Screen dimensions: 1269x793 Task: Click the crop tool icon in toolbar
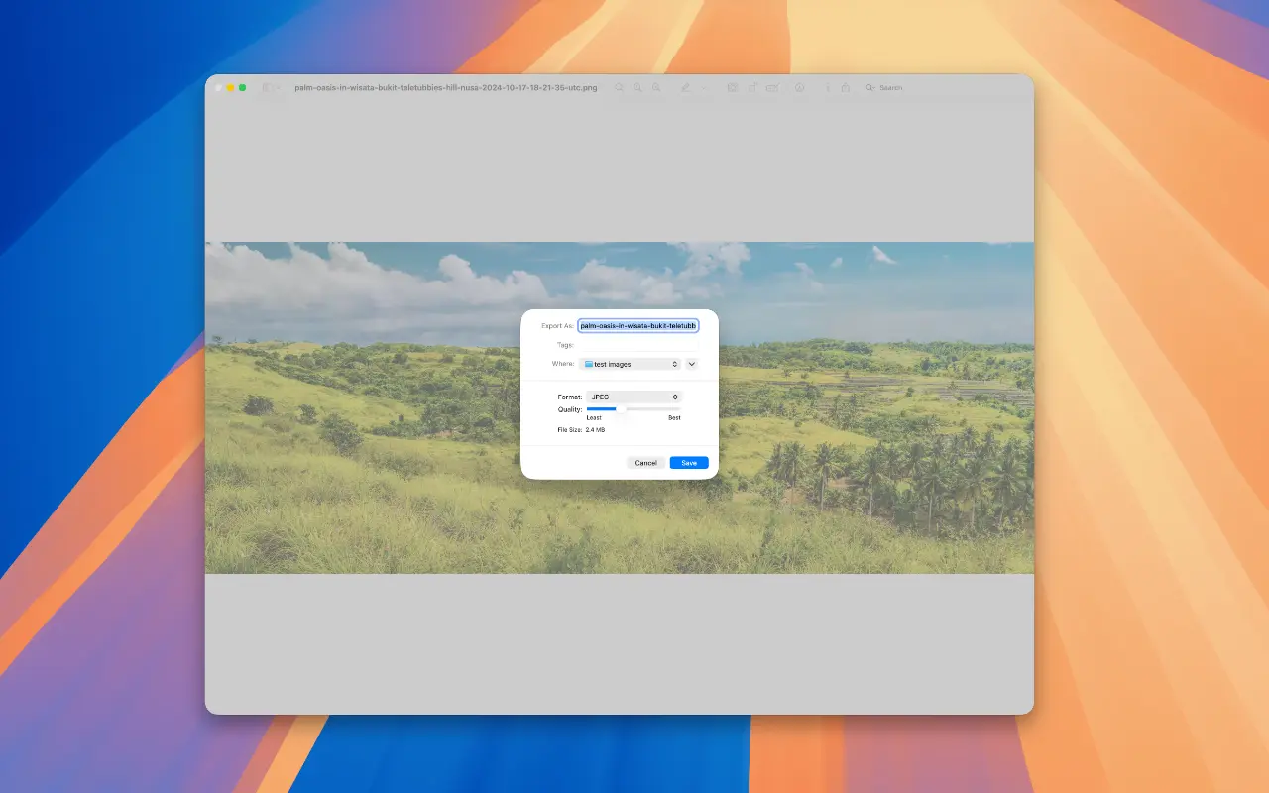[x=734, y=87]
